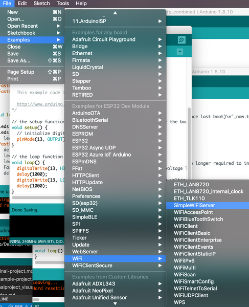The image size is (249, 307).
Task: Choose New from the File menu
Action: coord(32,12)
